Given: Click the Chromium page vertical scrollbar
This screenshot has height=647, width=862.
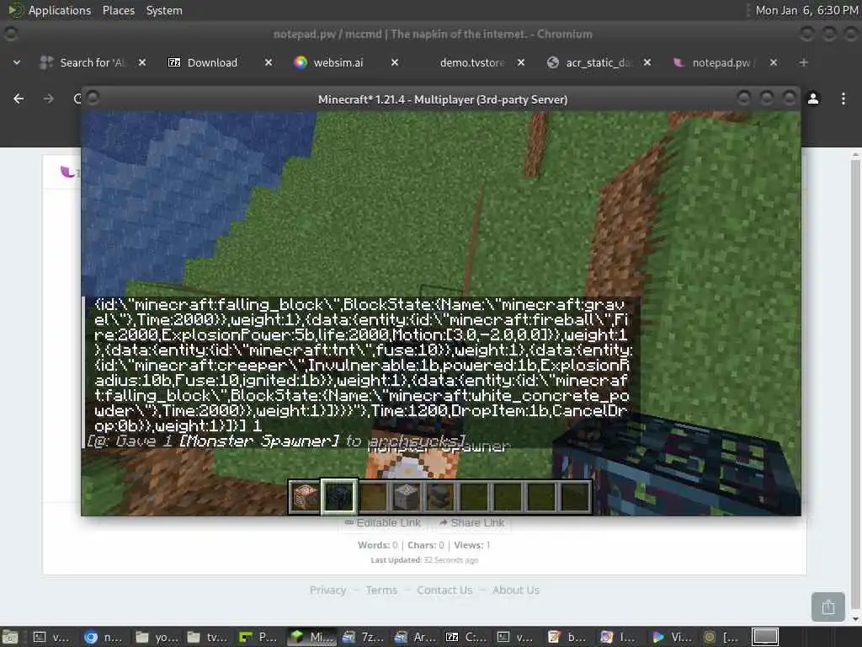Looking at the screenshot, I should coord(855,385).
